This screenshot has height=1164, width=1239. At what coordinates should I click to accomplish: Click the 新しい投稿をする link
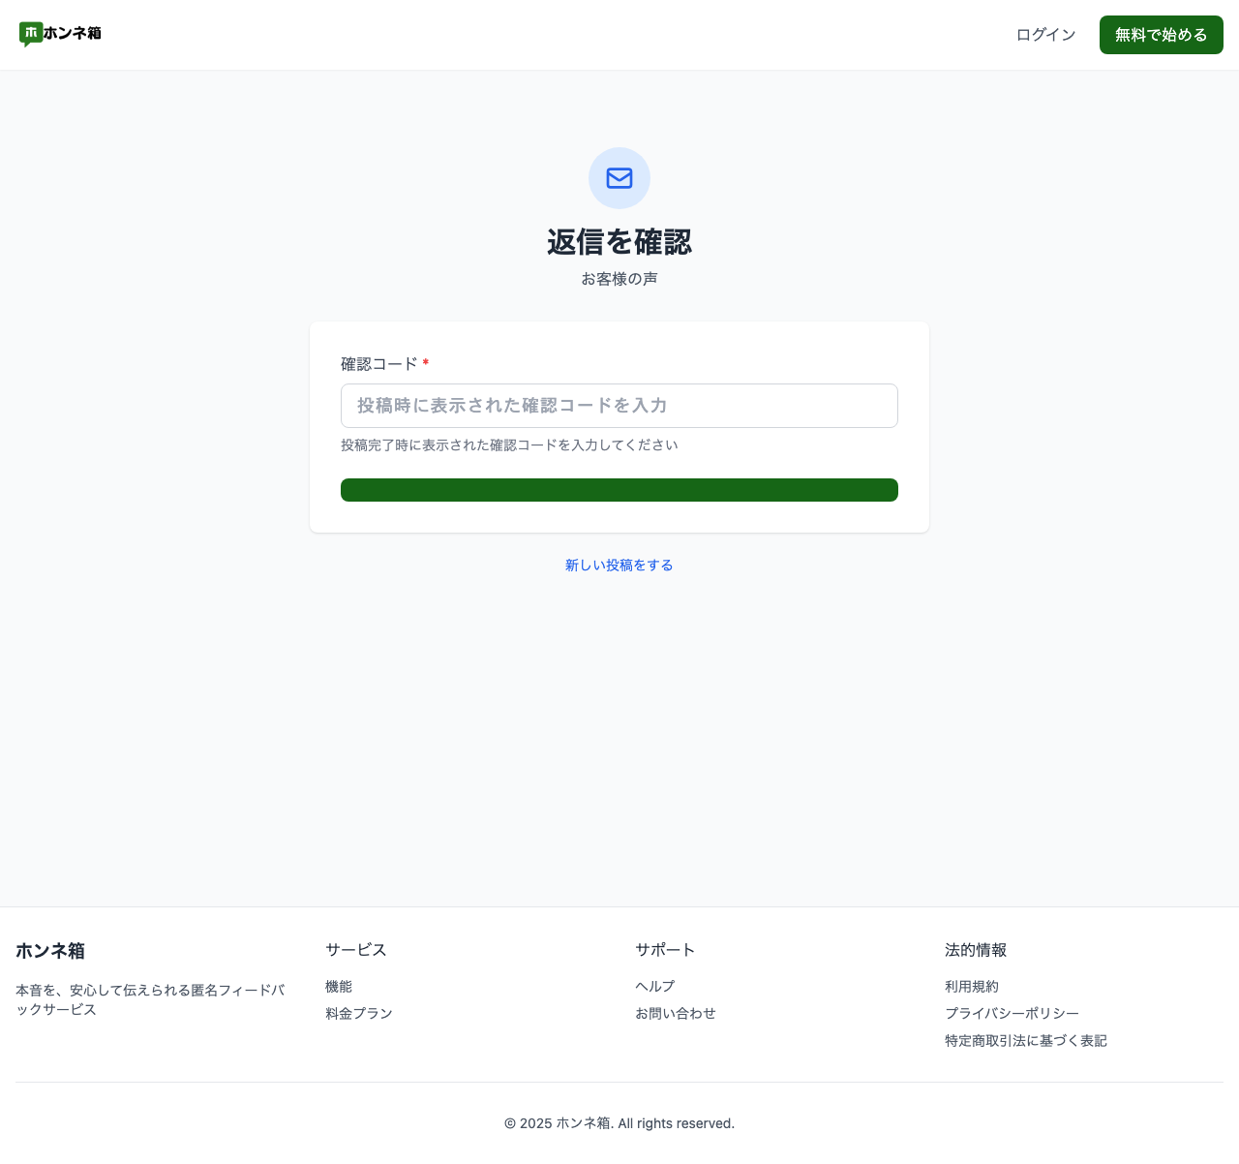pos(619,565)
